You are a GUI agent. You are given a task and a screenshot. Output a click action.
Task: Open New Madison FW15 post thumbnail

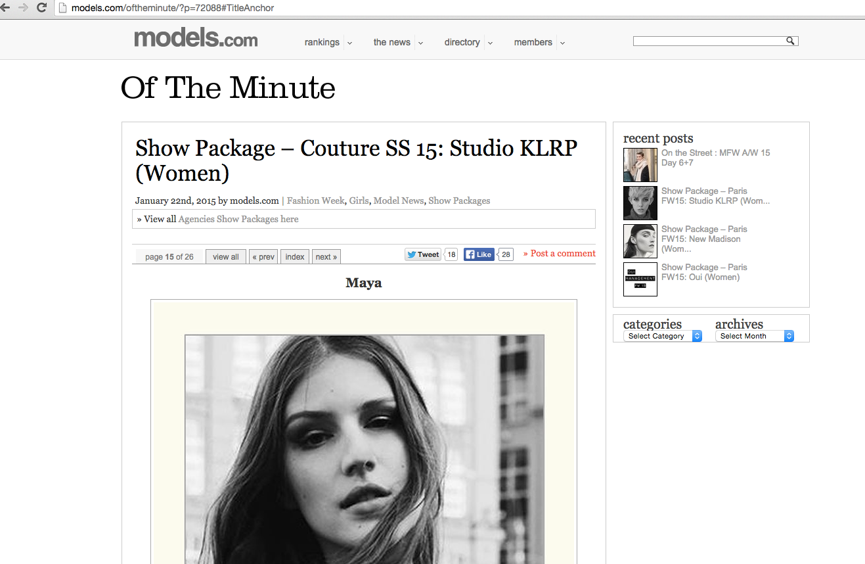pos(640,241)
